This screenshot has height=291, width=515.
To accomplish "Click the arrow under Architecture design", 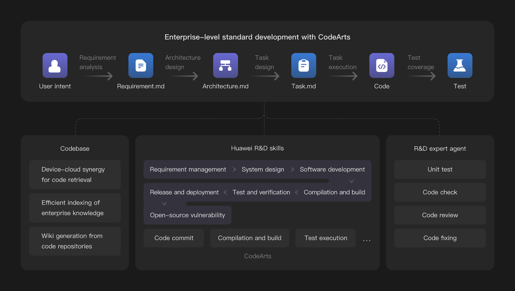I will (x=184, y=76).
